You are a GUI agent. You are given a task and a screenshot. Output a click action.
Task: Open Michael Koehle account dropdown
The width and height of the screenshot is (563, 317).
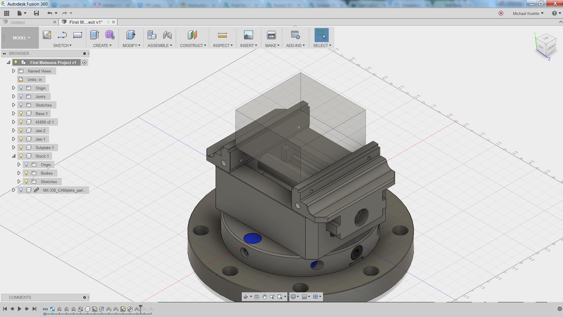coord(528,14)
